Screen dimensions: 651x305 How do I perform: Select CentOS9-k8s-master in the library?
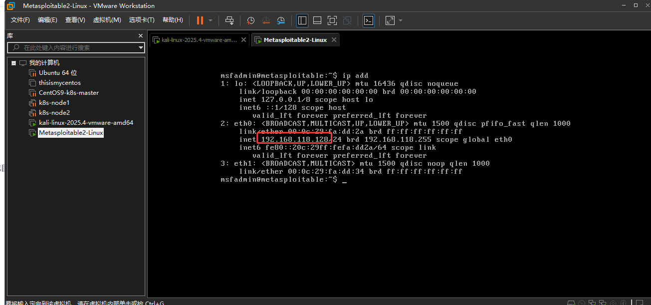click(x=69, y=93)
